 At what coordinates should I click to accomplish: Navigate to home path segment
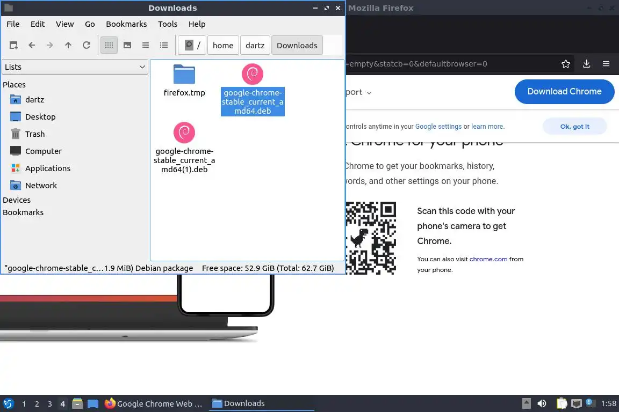pos(223,46)
